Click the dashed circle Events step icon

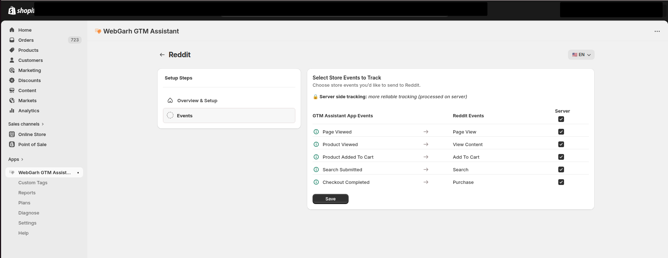(x=170, y=115)
